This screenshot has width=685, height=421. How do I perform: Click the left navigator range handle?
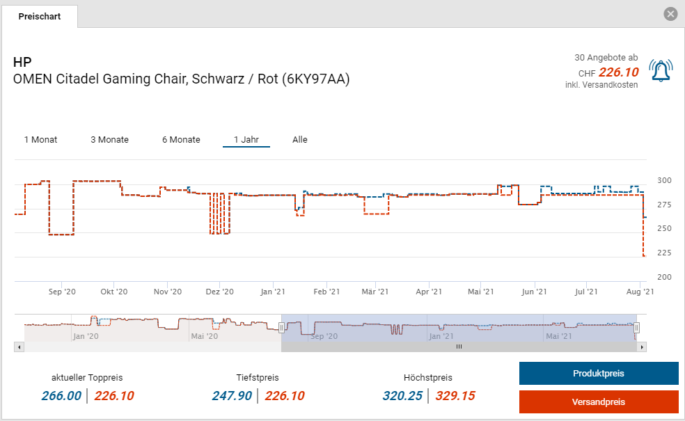pos(282,328)
